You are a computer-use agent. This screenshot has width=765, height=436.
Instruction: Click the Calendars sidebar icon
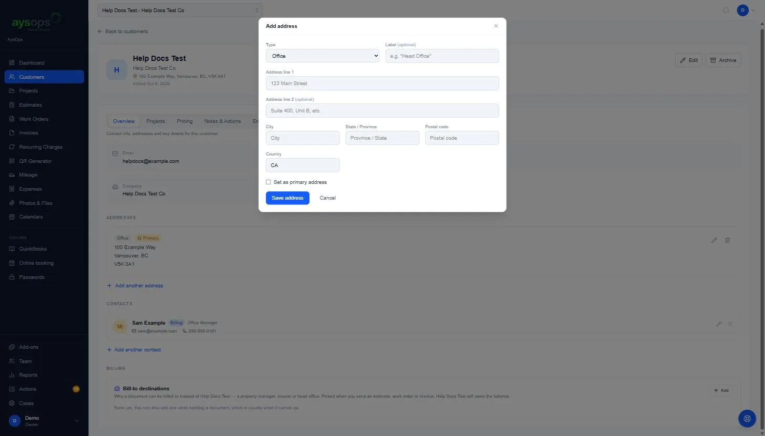point(12,217)
